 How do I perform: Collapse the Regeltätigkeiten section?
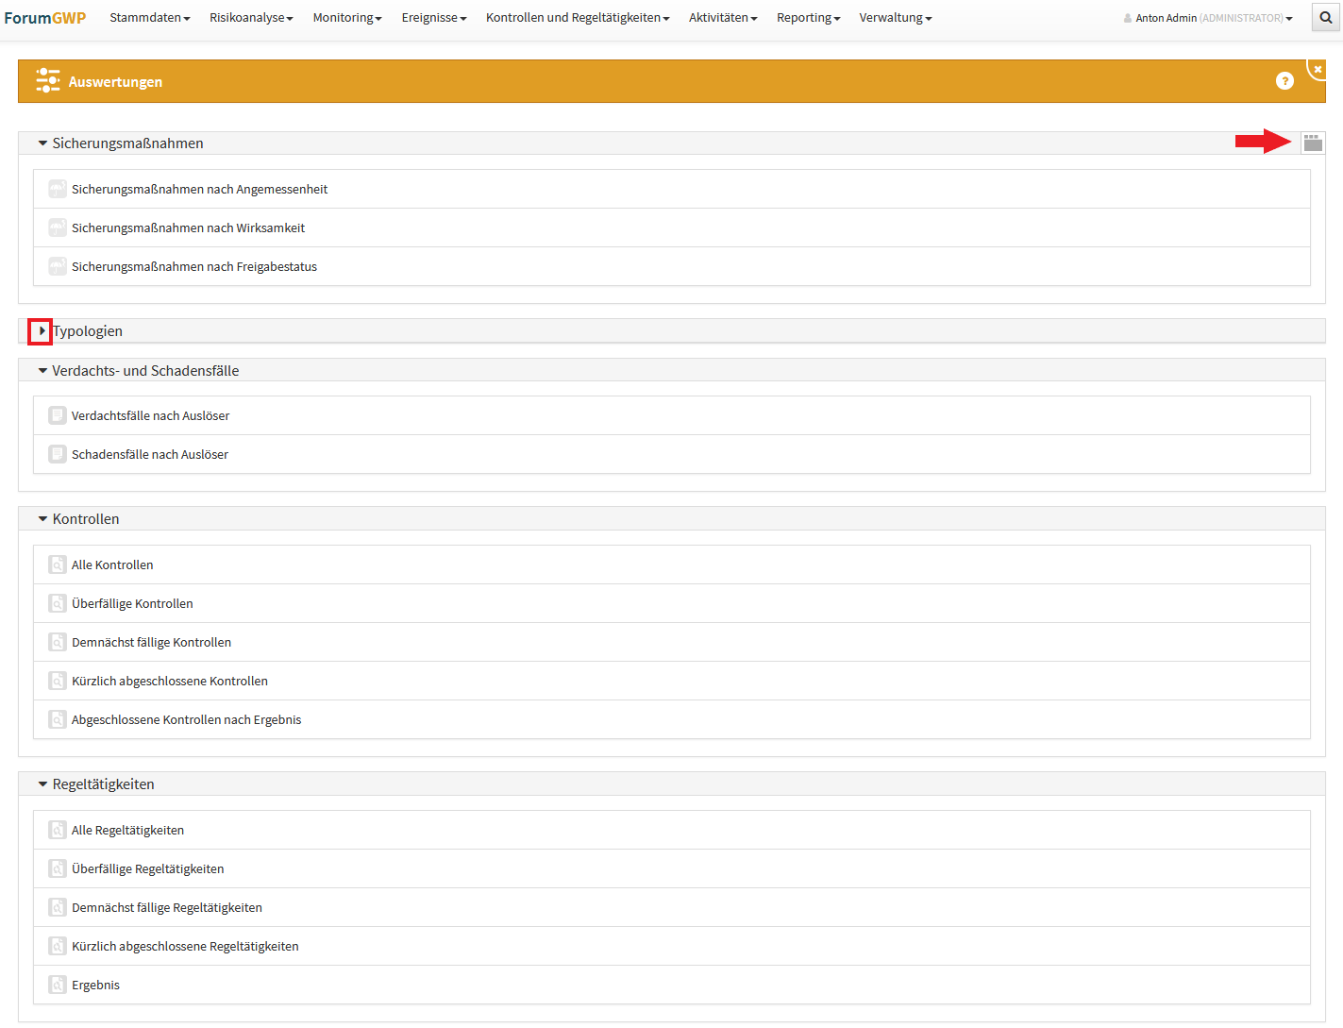coord(42,784)
